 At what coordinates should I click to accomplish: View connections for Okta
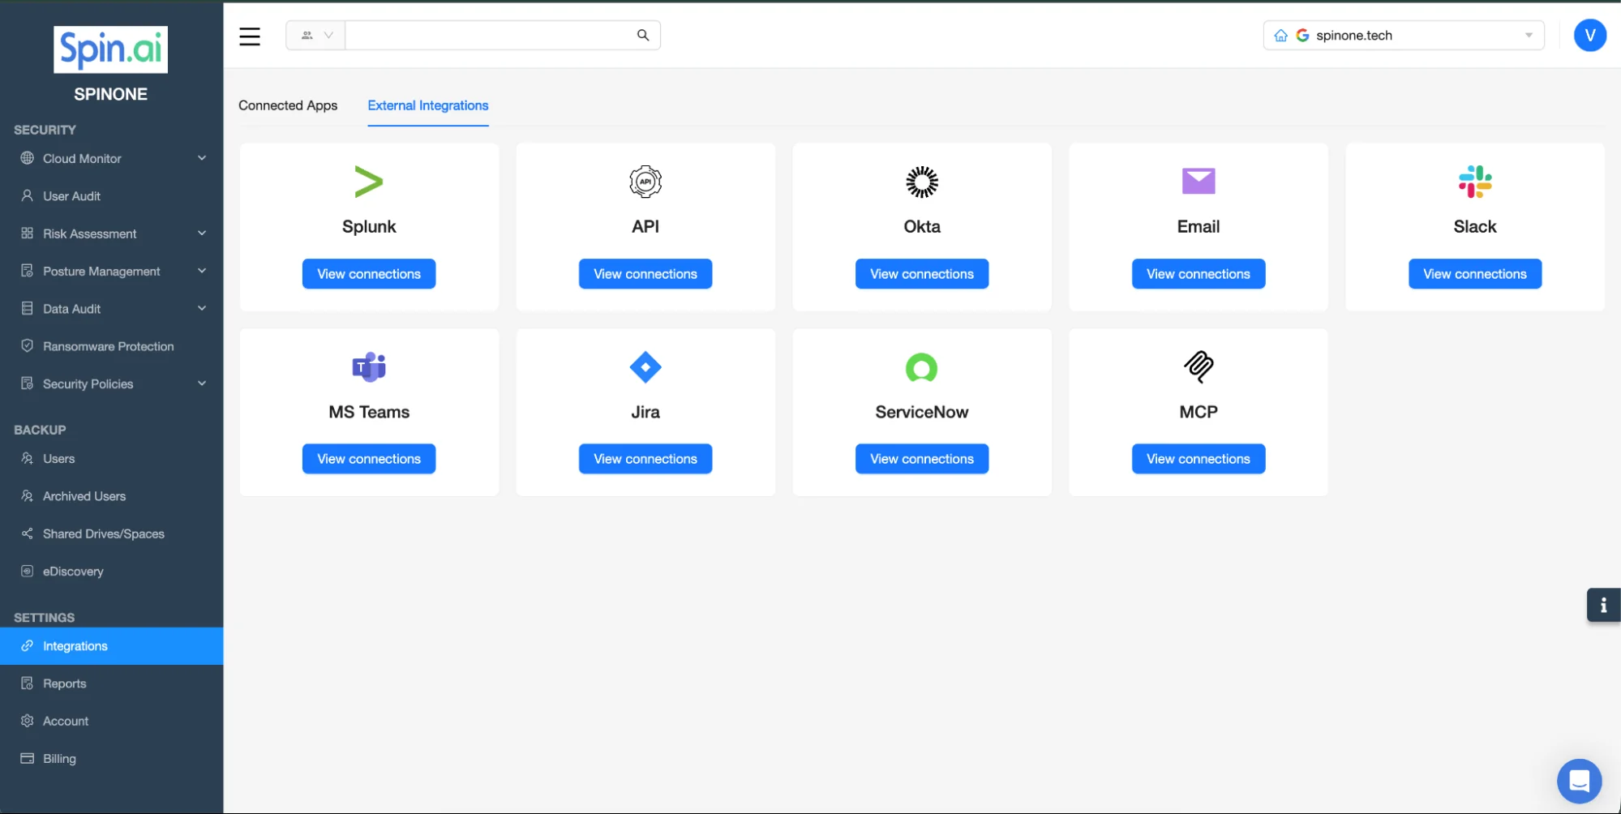[x=922, y=274]
